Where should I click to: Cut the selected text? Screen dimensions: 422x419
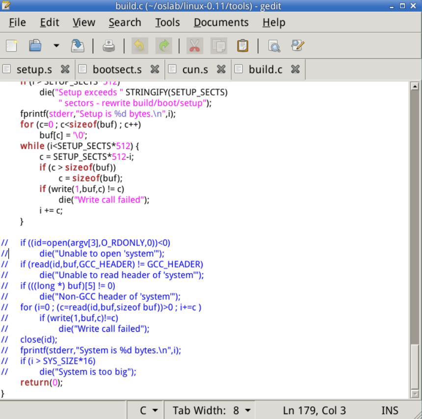pos(194,45)
